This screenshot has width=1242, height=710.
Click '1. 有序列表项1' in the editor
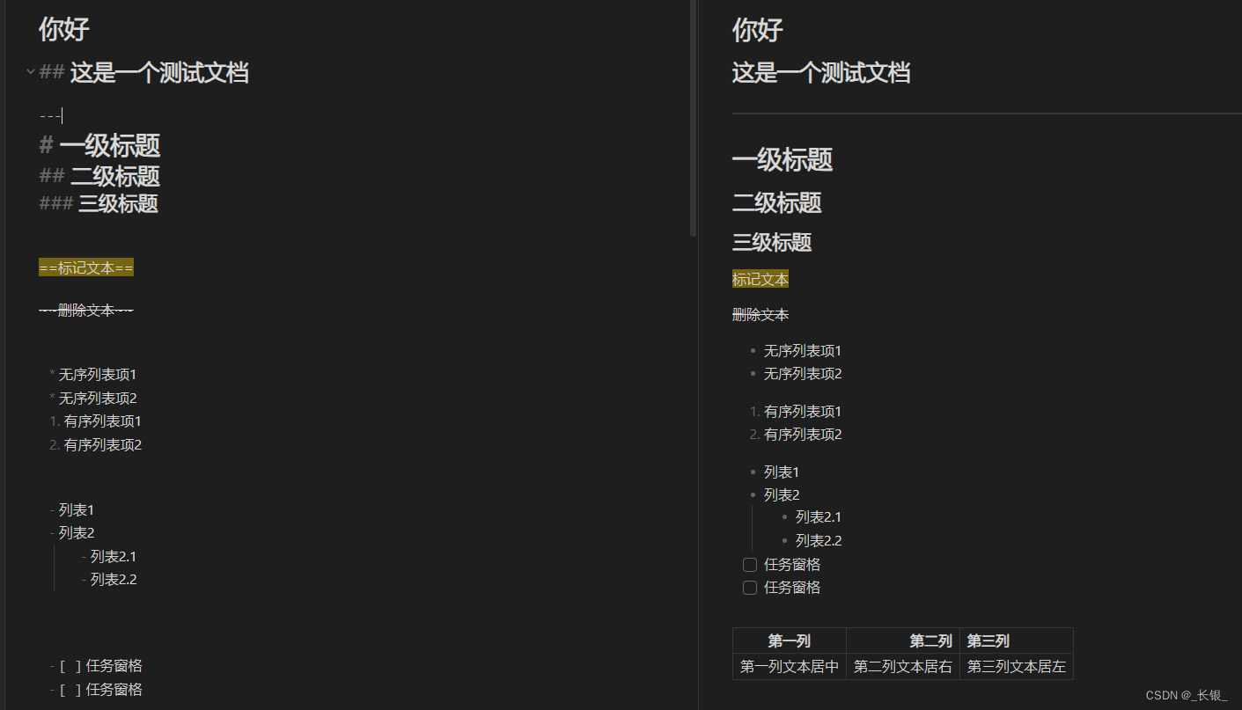[x=96, y=421]
